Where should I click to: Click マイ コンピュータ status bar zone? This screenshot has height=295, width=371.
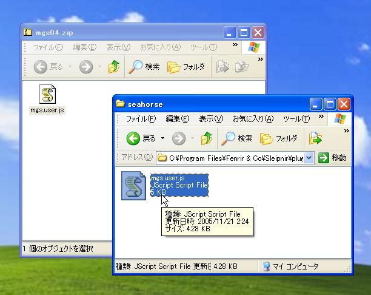[x=291, y=266]
